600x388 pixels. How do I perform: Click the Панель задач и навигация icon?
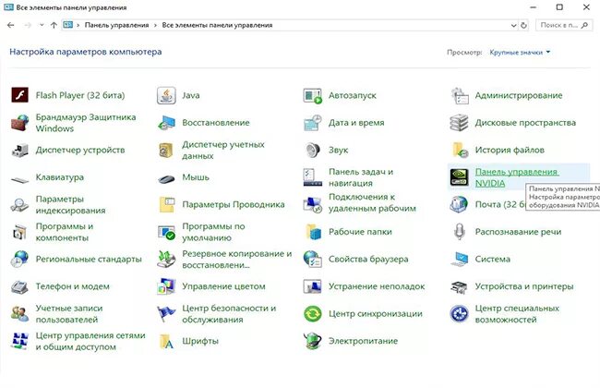(x=312, y=177)
